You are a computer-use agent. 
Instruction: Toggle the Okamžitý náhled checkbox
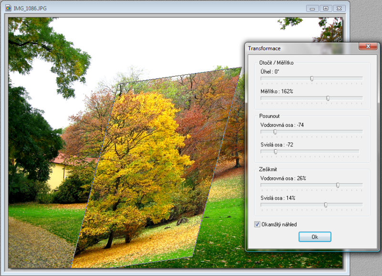tap(257, 224)
